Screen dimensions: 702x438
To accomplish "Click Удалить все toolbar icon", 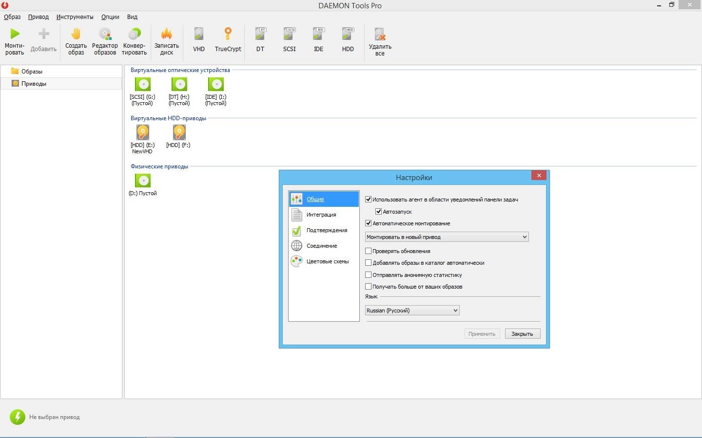I will pos(380,34).
